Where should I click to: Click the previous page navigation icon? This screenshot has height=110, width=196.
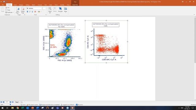coord(3,102)
